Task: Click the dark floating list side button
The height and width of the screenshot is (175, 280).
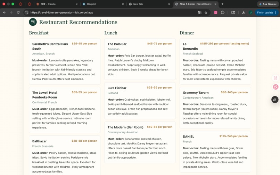Action: tap(275, 99)
